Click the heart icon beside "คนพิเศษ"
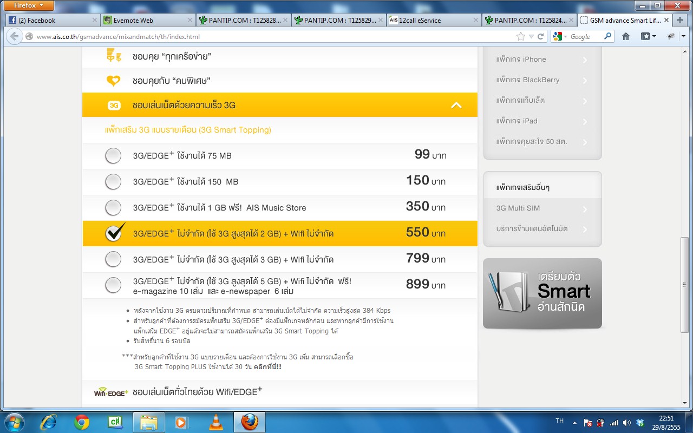Image resolution: width=693 pixels, height=433 pixels. click(x=113, y=81)
